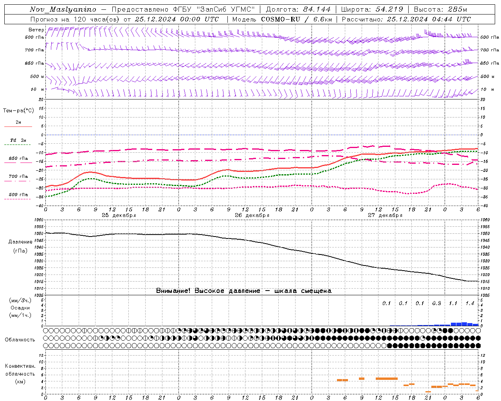Viewport: 501px width, 401px height.
Task: Click the station name Nov_Maslyanino
Action: [x=63, y=9]
